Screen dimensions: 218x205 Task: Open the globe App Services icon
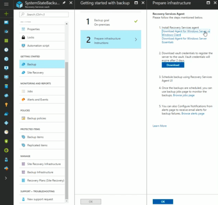point(6,59)
